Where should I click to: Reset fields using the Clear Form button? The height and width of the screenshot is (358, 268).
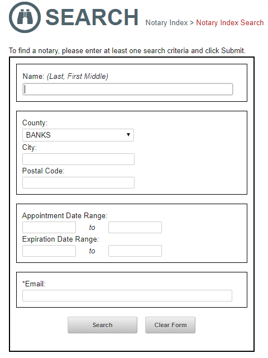click(170, 325)
